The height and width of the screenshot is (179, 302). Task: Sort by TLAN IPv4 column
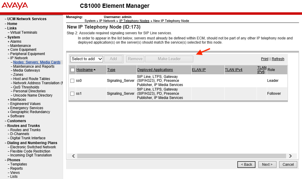click(x=233, y=69)
